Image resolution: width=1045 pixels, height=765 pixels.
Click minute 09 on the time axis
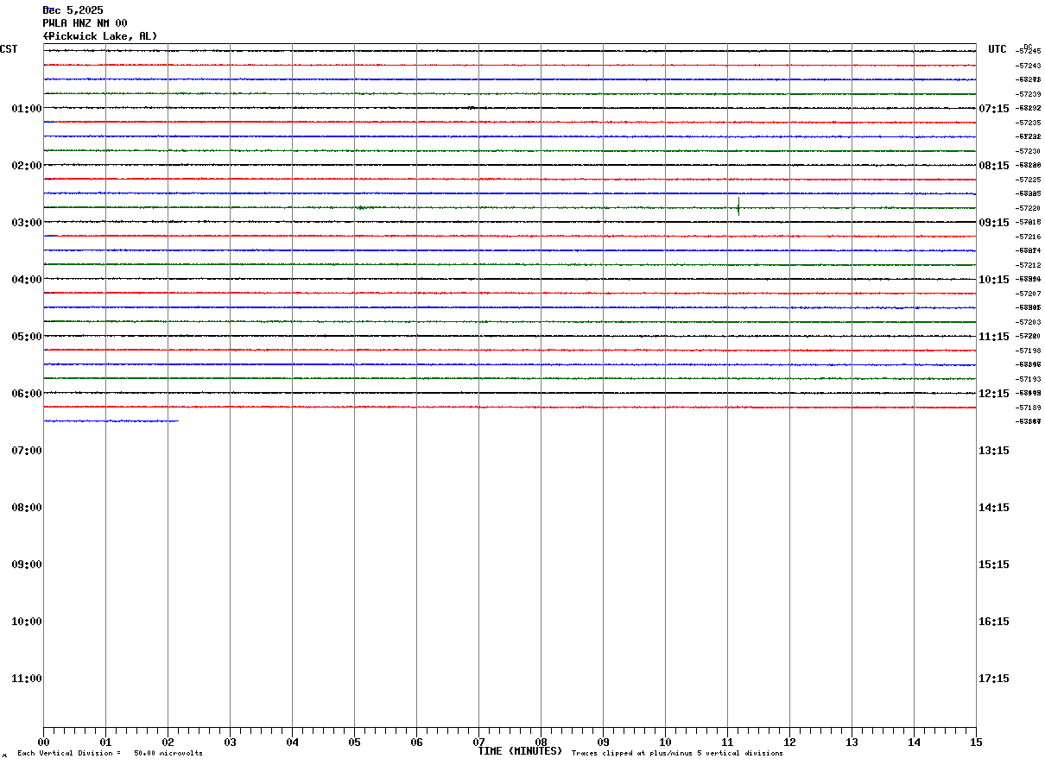(603, 743)
